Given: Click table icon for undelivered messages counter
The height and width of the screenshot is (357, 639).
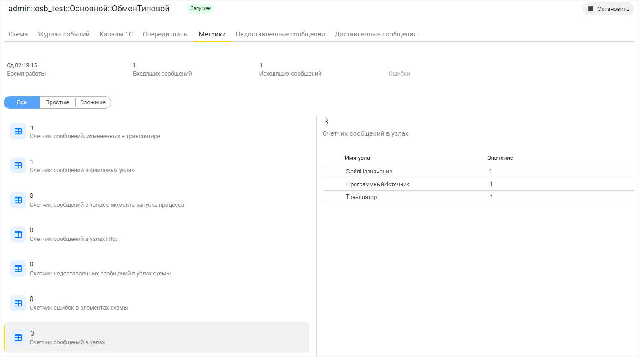Looking at the screenshot, I should point(18,269).
